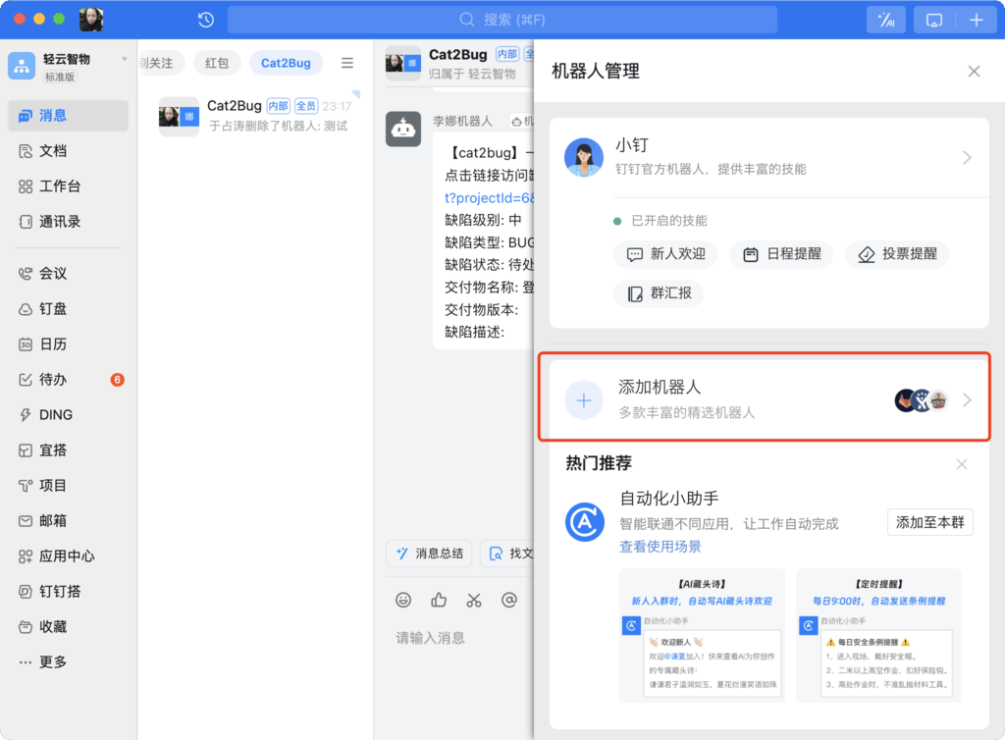Click the 轻云智物 organization icon

point(22,66)
